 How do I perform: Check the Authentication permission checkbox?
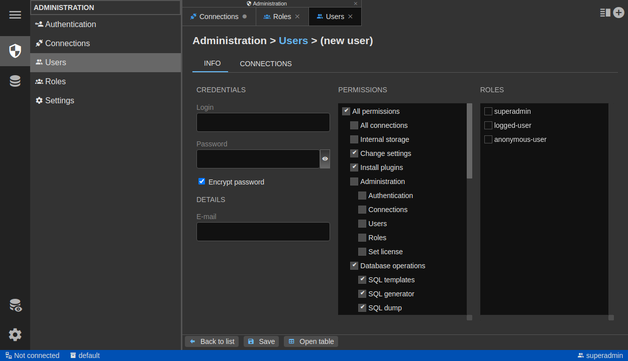point(362,196)
